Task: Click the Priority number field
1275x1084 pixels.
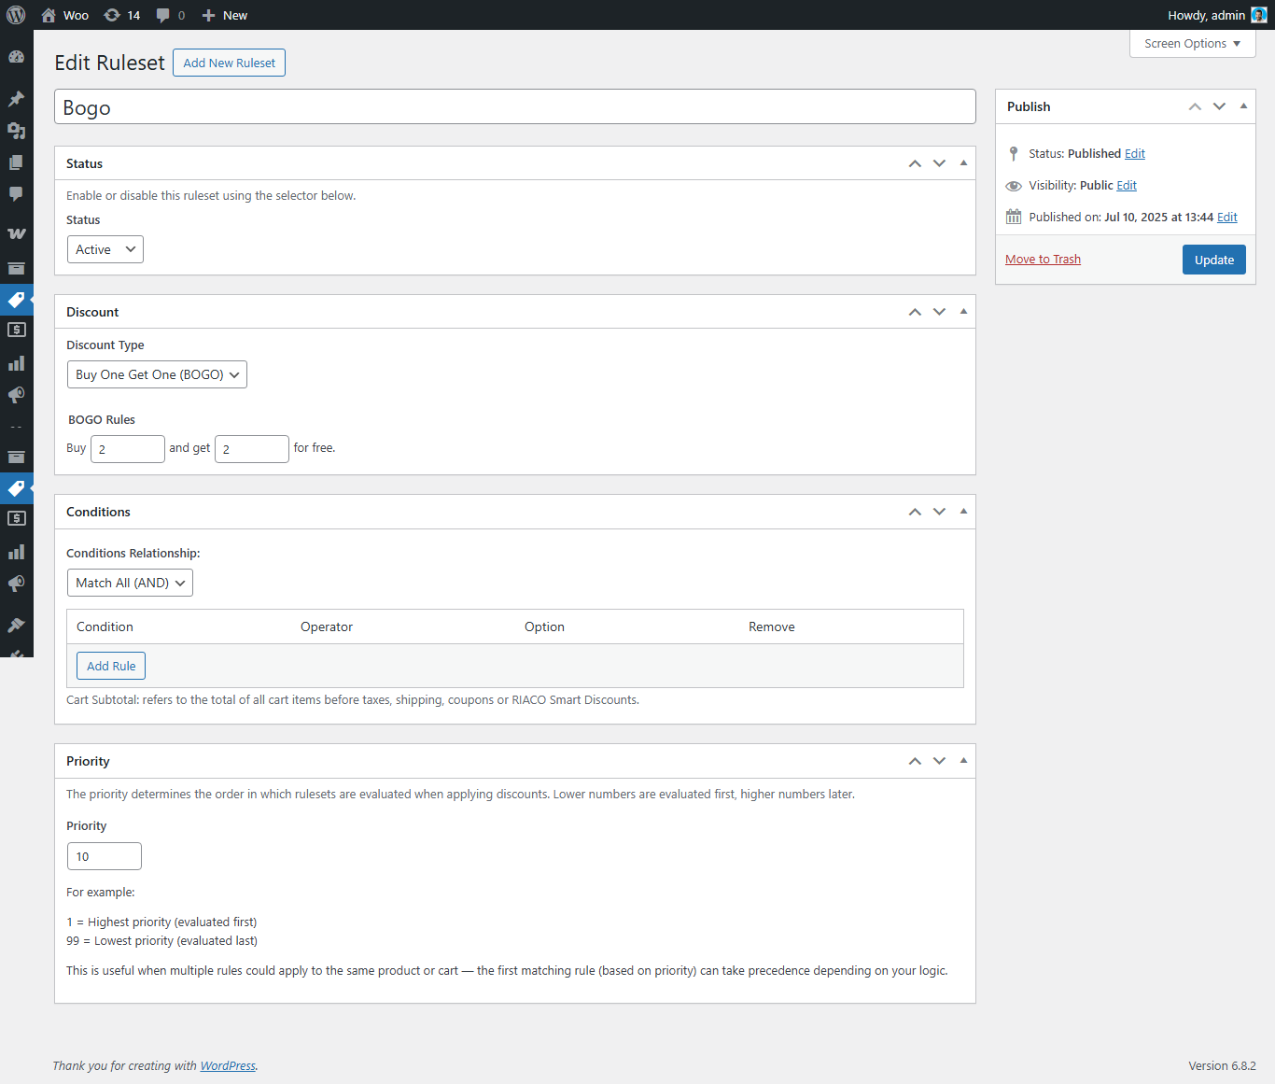Action: 105,856
